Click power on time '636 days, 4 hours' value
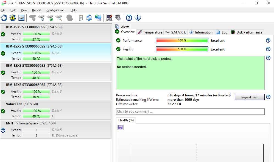 coord(199,95)
